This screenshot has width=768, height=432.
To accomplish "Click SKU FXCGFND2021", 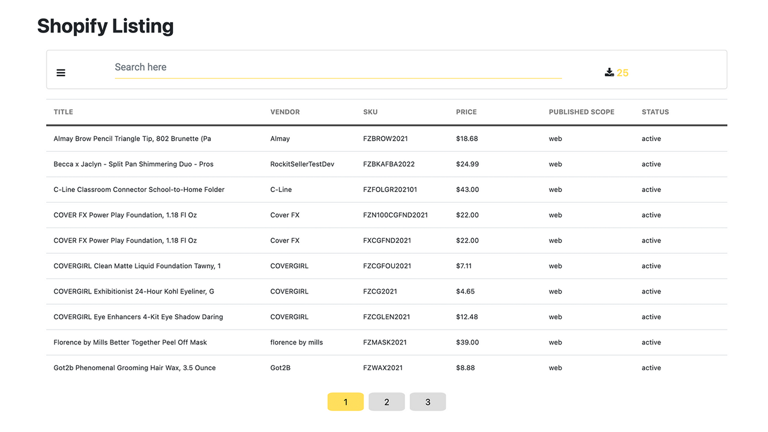I will [387, 241].
